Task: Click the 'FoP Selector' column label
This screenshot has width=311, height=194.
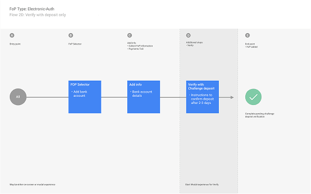Action: (75, 44)
